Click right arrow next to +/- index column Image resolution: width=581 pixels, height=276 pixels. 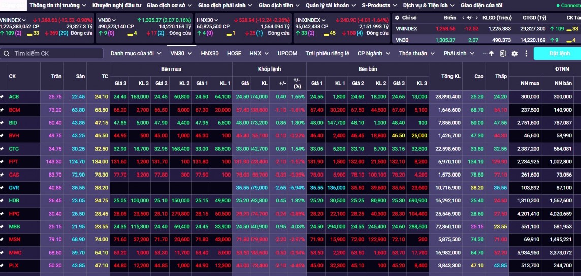(476, 18)
